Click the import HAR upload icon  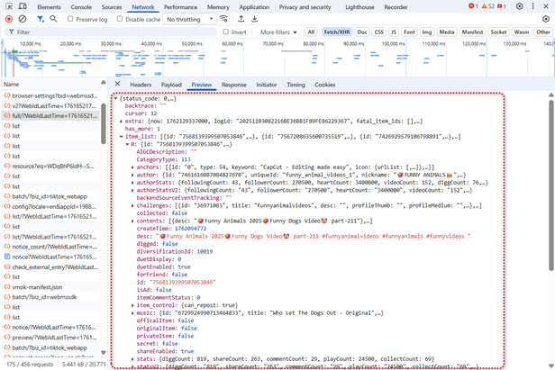tap(241, 19)
